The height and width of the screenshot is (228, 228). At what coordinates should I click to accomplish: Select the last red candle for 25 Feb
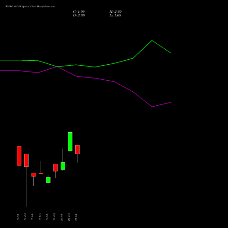point(78,150)
